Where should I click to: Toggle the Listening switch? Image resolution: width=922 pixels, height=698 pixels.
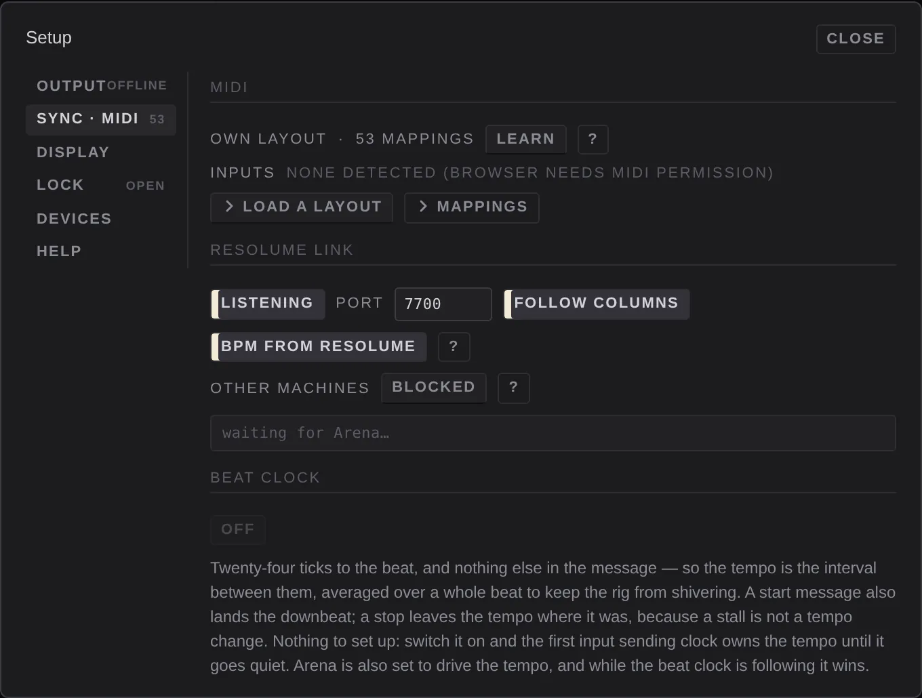pyautogui.click(x=268, y=304)
